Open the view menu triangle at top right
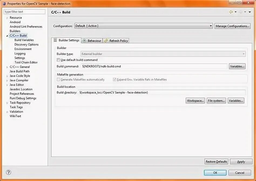 click(250, 12)
